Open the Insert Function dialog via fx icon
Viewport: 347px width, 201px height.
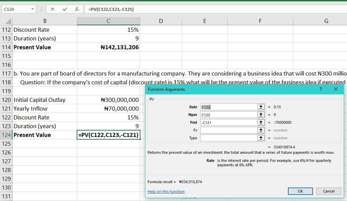point(77,9)
